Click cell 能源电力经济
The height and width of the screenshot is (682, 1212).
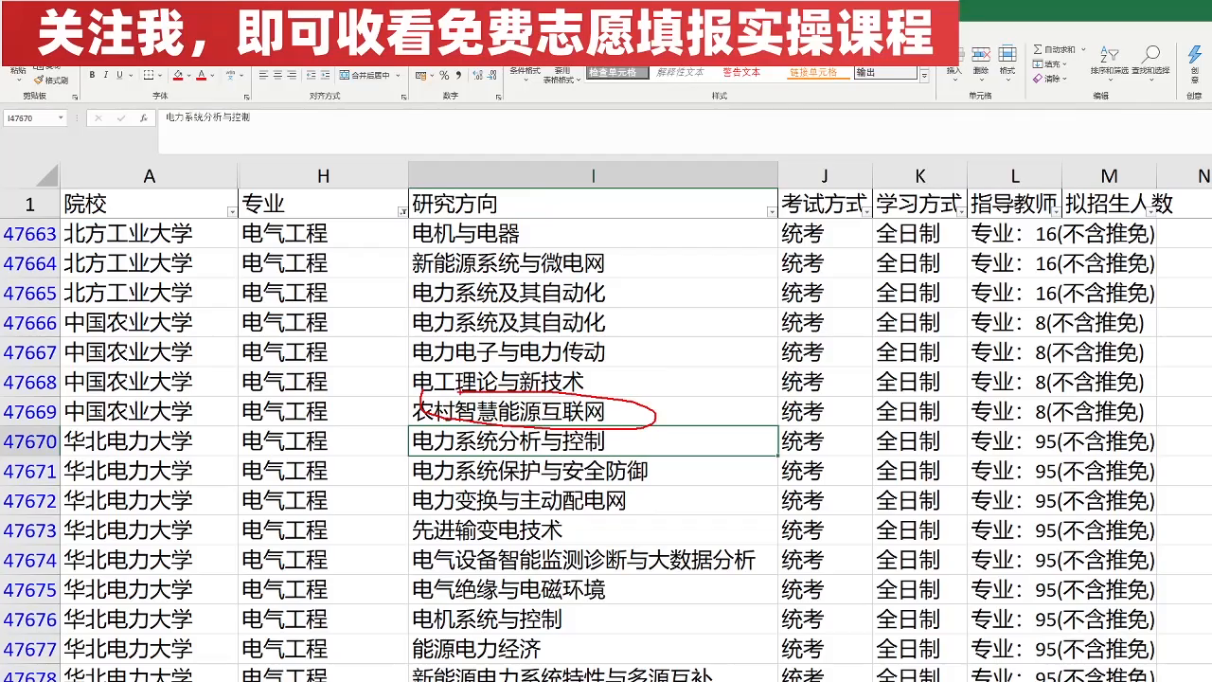click(593, 649)
